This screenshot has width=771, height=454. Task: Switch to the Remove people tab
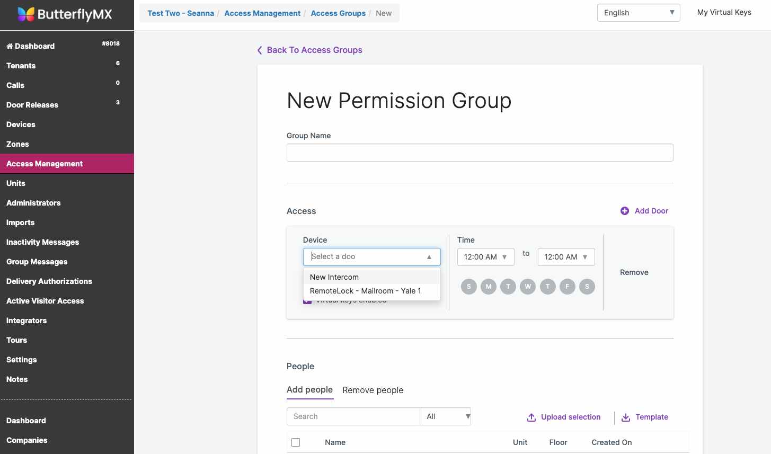[373, 390]
